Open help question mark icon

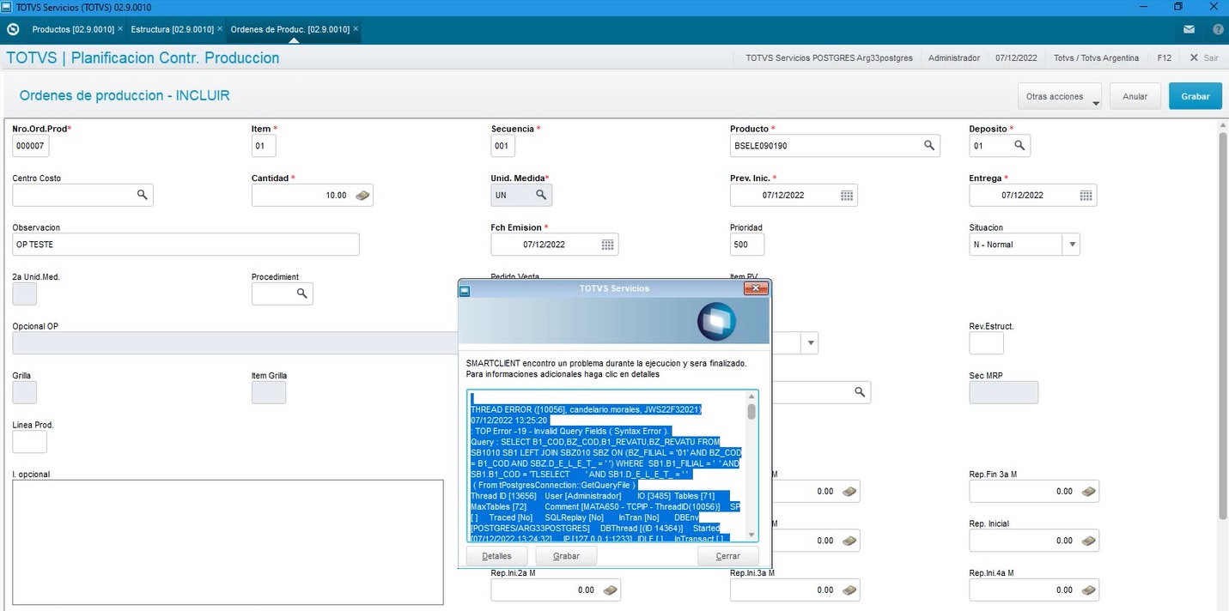pyautogui.click(x=1217, y=29)
